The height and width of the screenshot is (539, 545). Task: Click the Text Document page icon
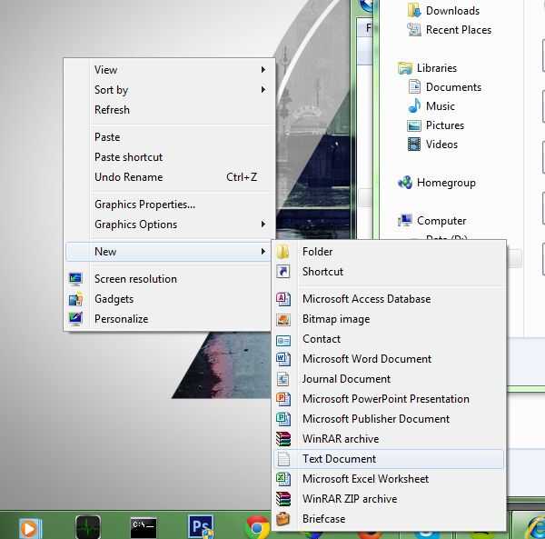tap(283, 459)
